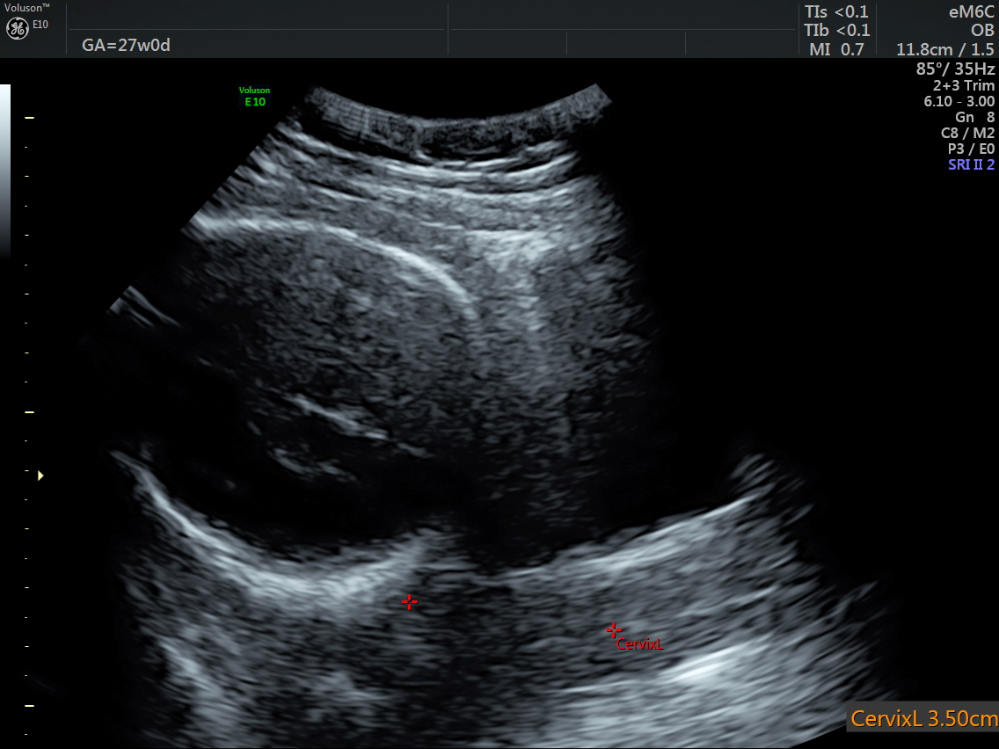The width and height of the screenshot is (999, 749).
Task: Click the 11.8cm / 1.5 depth readout
Action: click(944, 49)
